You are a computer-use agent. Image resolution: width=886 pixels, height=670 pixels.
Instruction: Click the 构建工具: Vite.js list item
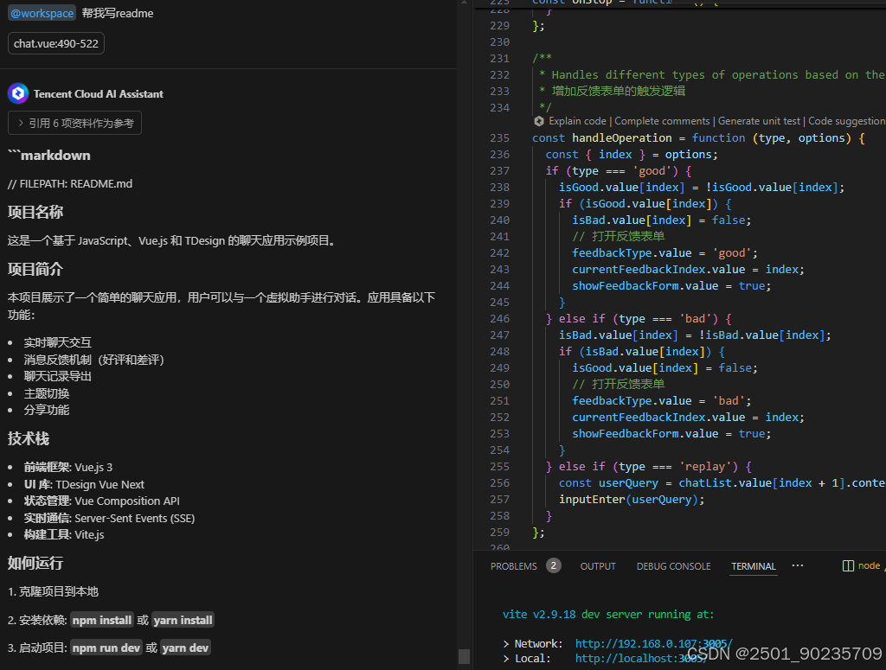pyautogui.click(x=64, y=534)
